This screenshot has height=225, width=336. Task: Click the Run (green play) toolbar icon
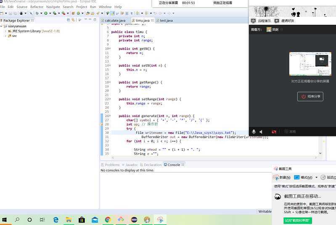pos(46,13)
